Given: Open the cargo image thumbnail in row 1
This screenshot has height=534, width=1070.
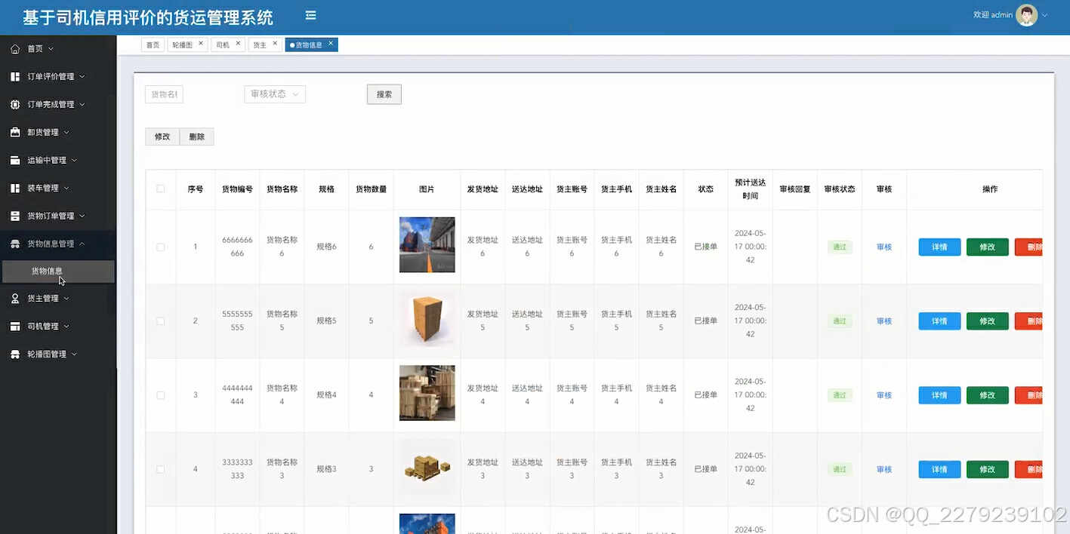Looking at the screenshot, I should click(427, 244).
